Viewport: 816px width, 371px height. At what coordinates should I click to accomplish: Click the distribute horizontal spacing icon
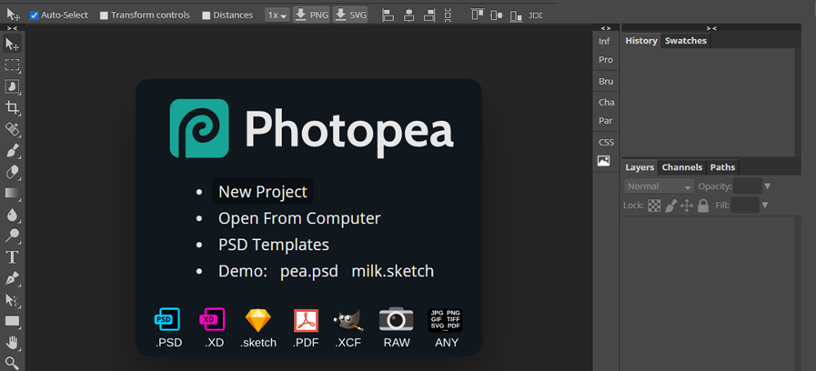(x=536, y=15)
